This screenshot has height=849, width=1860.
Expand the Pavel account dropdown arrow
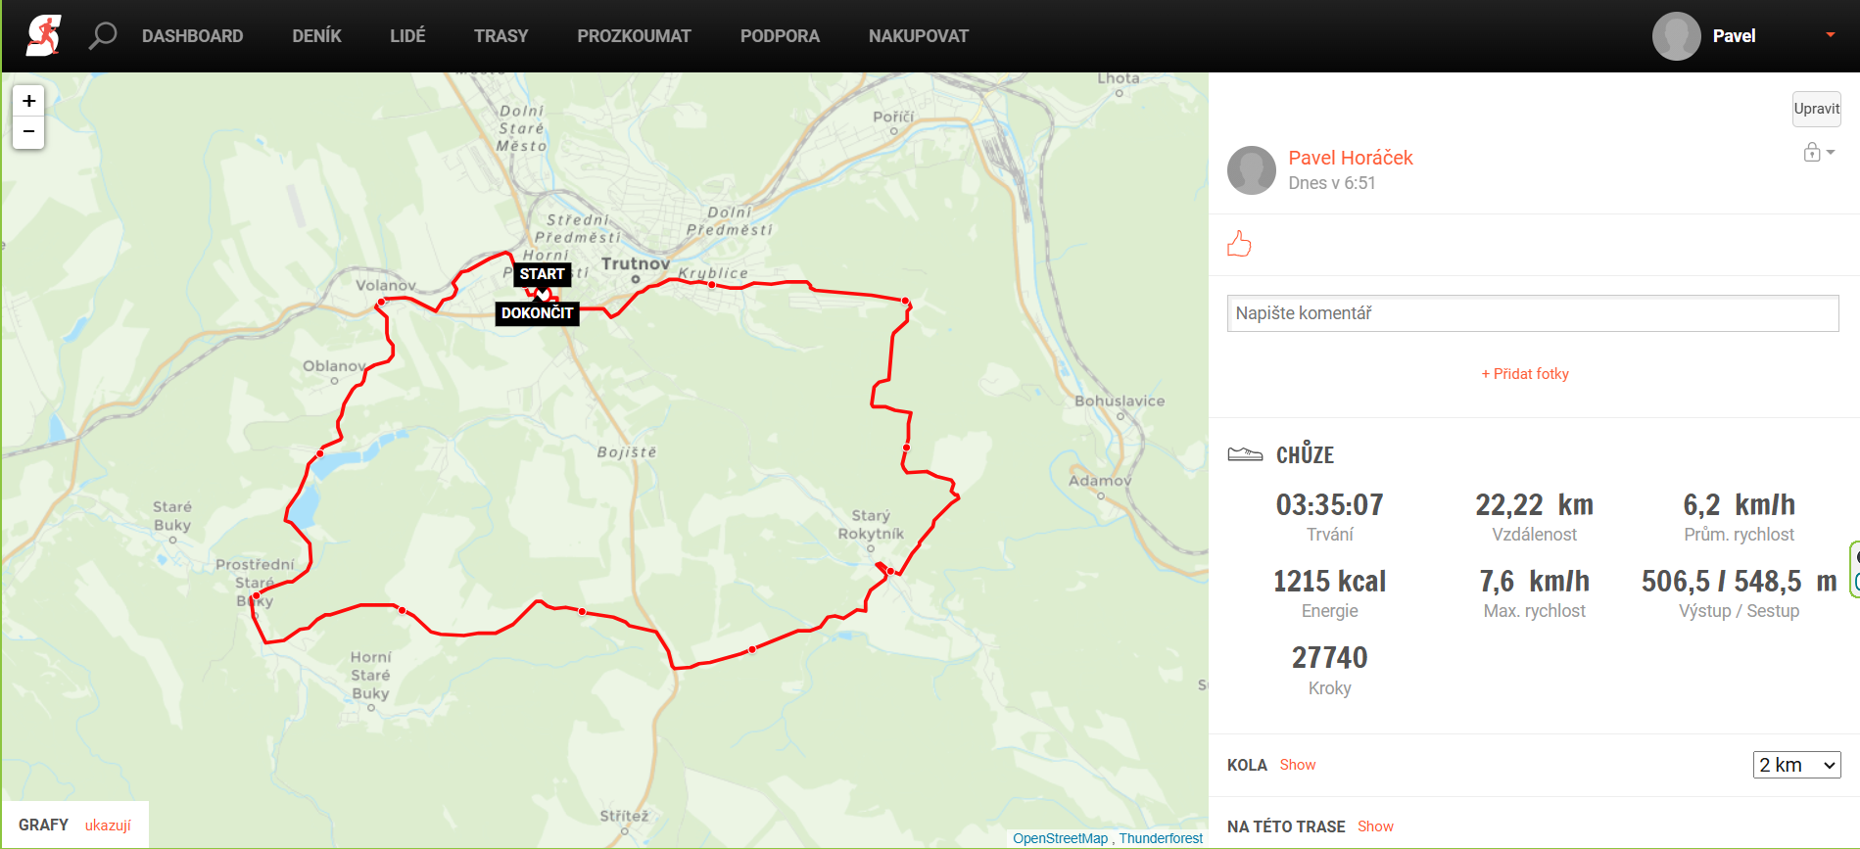point(1830,35)
